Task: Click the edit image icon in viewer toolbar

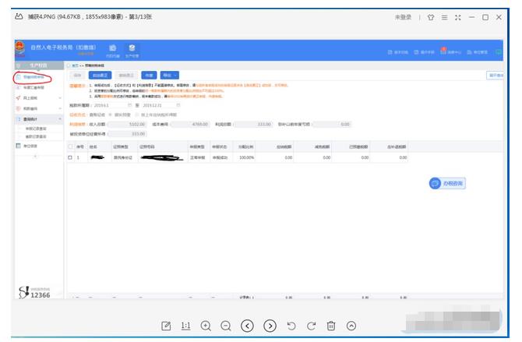Action: coord(166,326)
